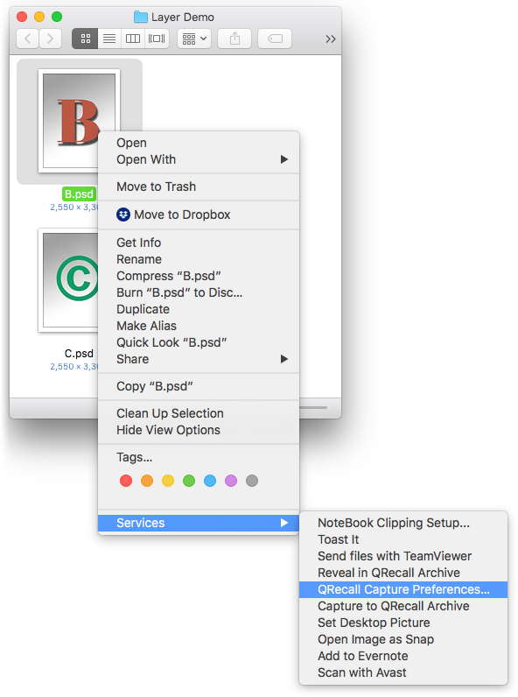Choose Hide View Options
The image size is (518, 697).
pos(198,430)
